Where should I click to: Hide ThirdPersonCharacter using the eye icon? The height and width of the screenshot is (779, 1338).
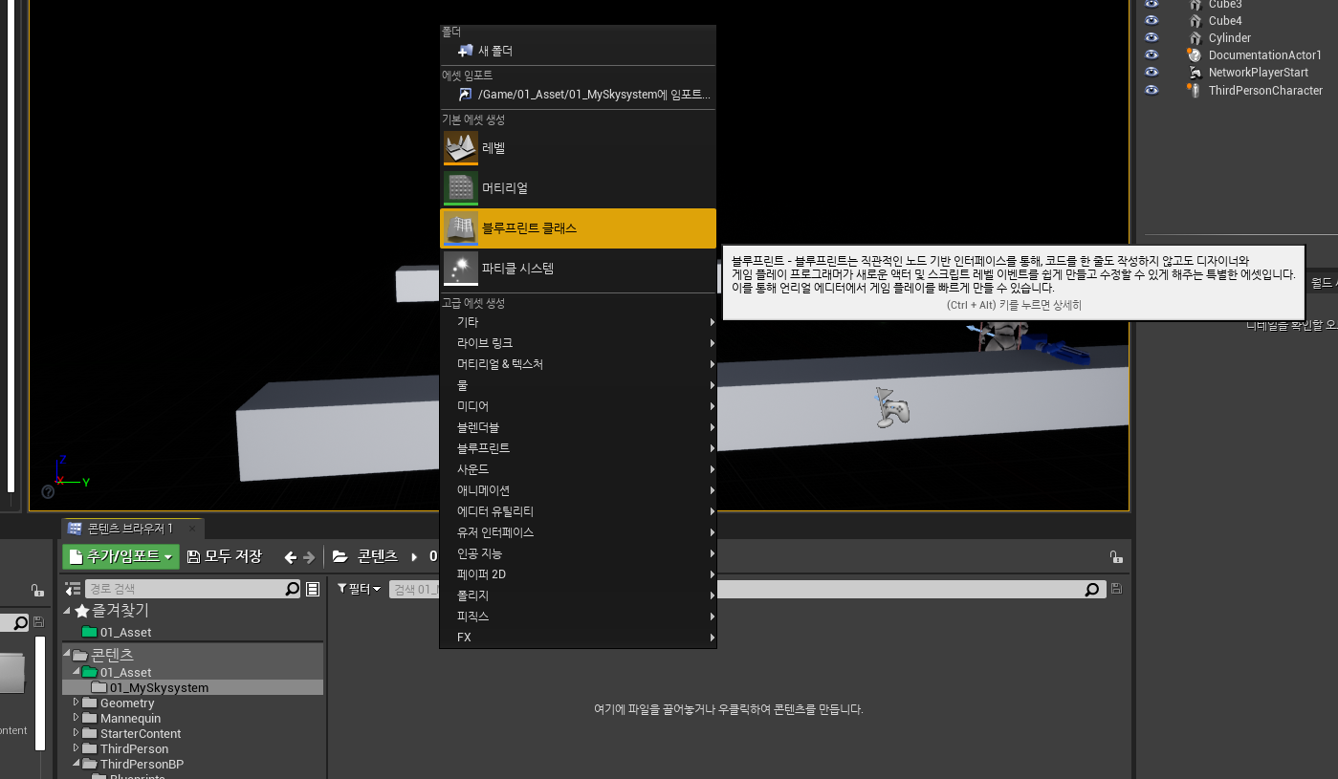pyautogui.click(x=1152, y=90)
